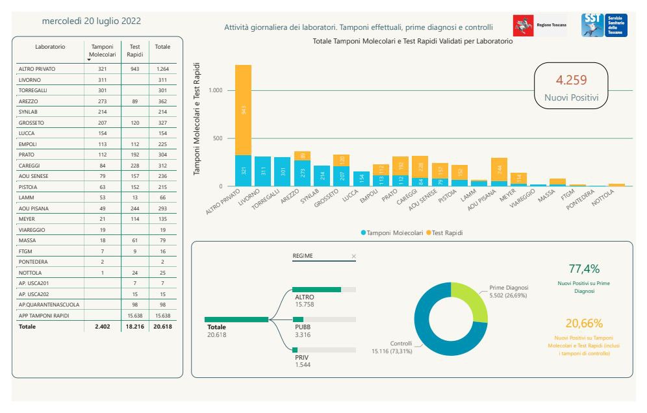Click the SST Servizio Sanitario logo
The width and height of the screenshot is (647, 413).
coord(605,25)
